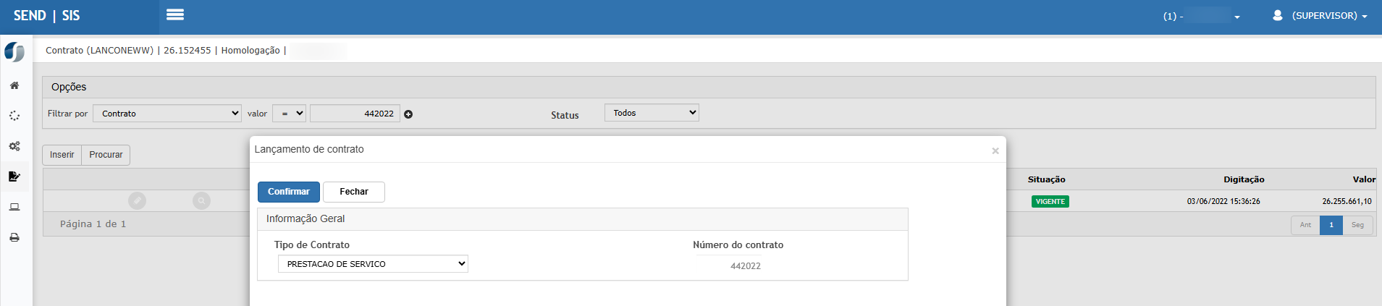Click the filter value field 442022
The width and height of the screenshot is (1382, 306).
coord(355,114)
